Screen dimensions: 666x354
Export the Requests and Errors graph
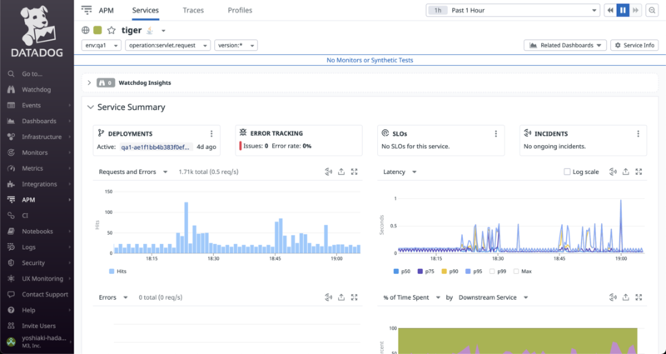tap(341, 172)
